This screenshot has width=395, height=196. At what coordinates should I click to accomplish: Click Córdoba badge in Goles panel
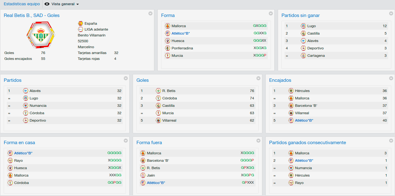158,98
